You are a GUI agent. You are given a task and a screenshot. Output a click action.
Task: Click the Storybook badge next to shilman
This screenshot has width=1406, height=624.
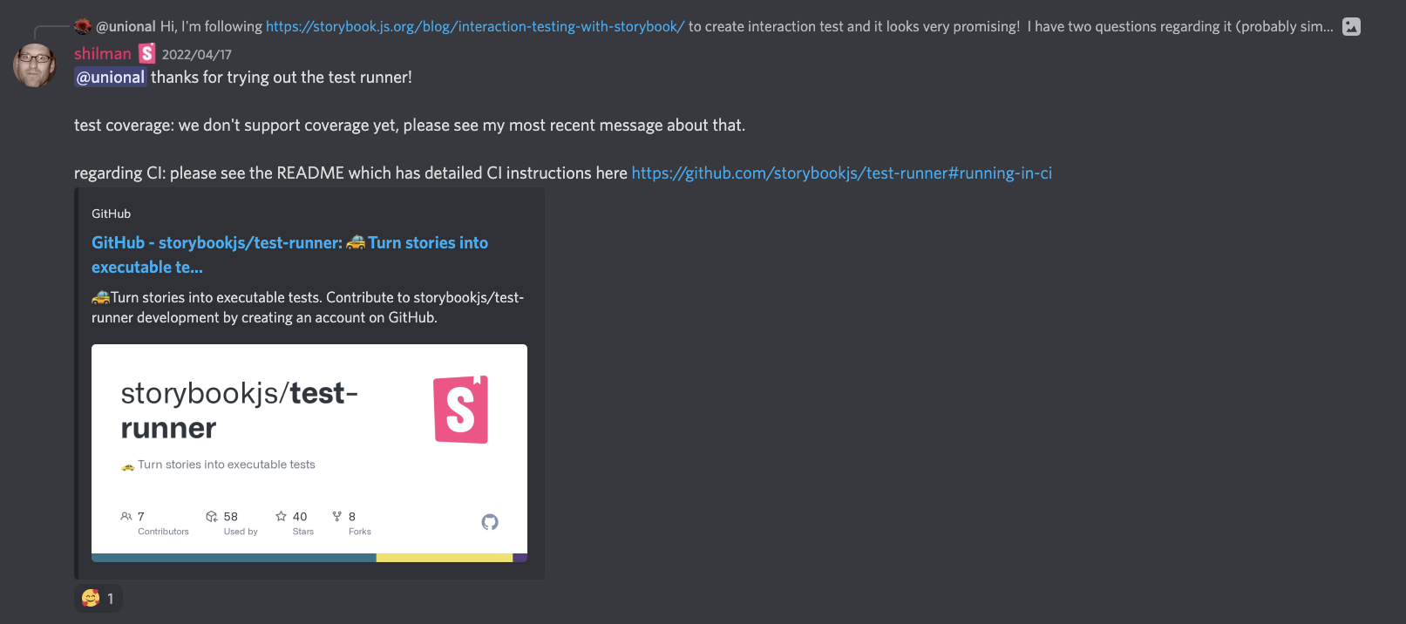tap(147, 53)
